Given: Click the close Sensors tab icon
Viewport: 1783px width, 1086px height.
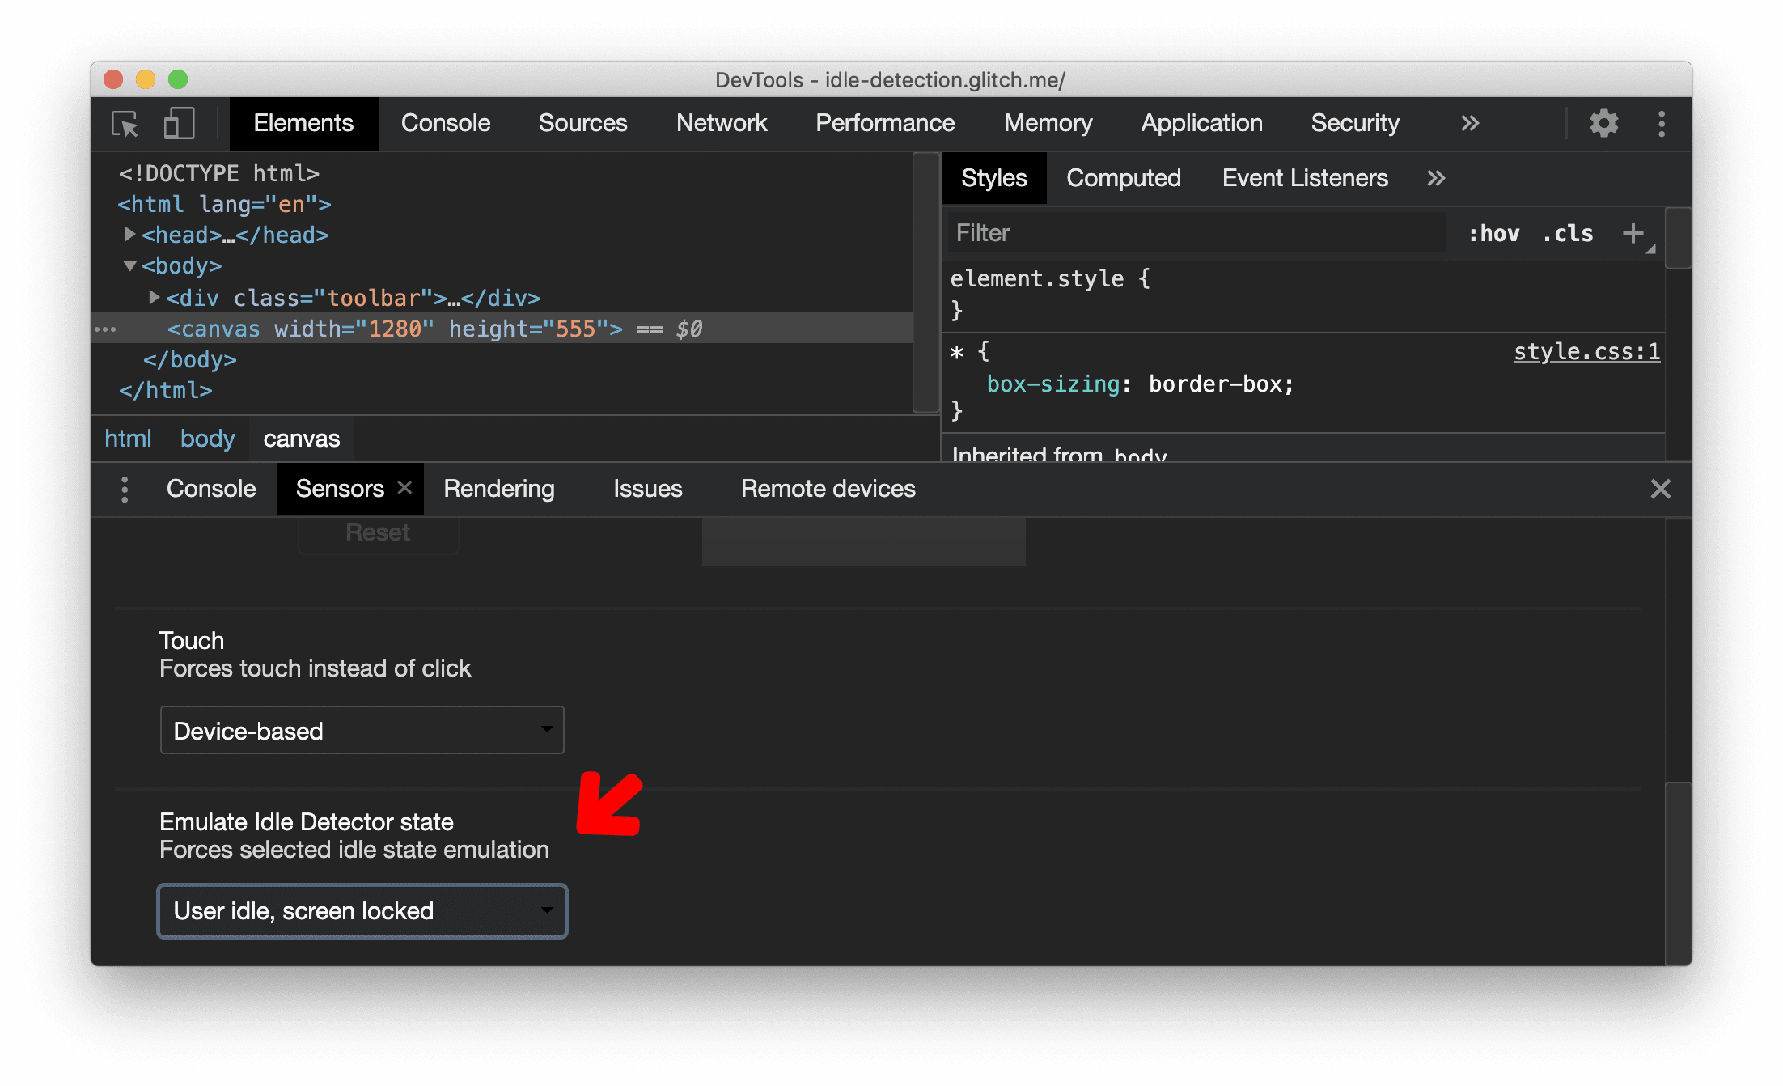Looking at the screenshot, I should pos(404,488).
